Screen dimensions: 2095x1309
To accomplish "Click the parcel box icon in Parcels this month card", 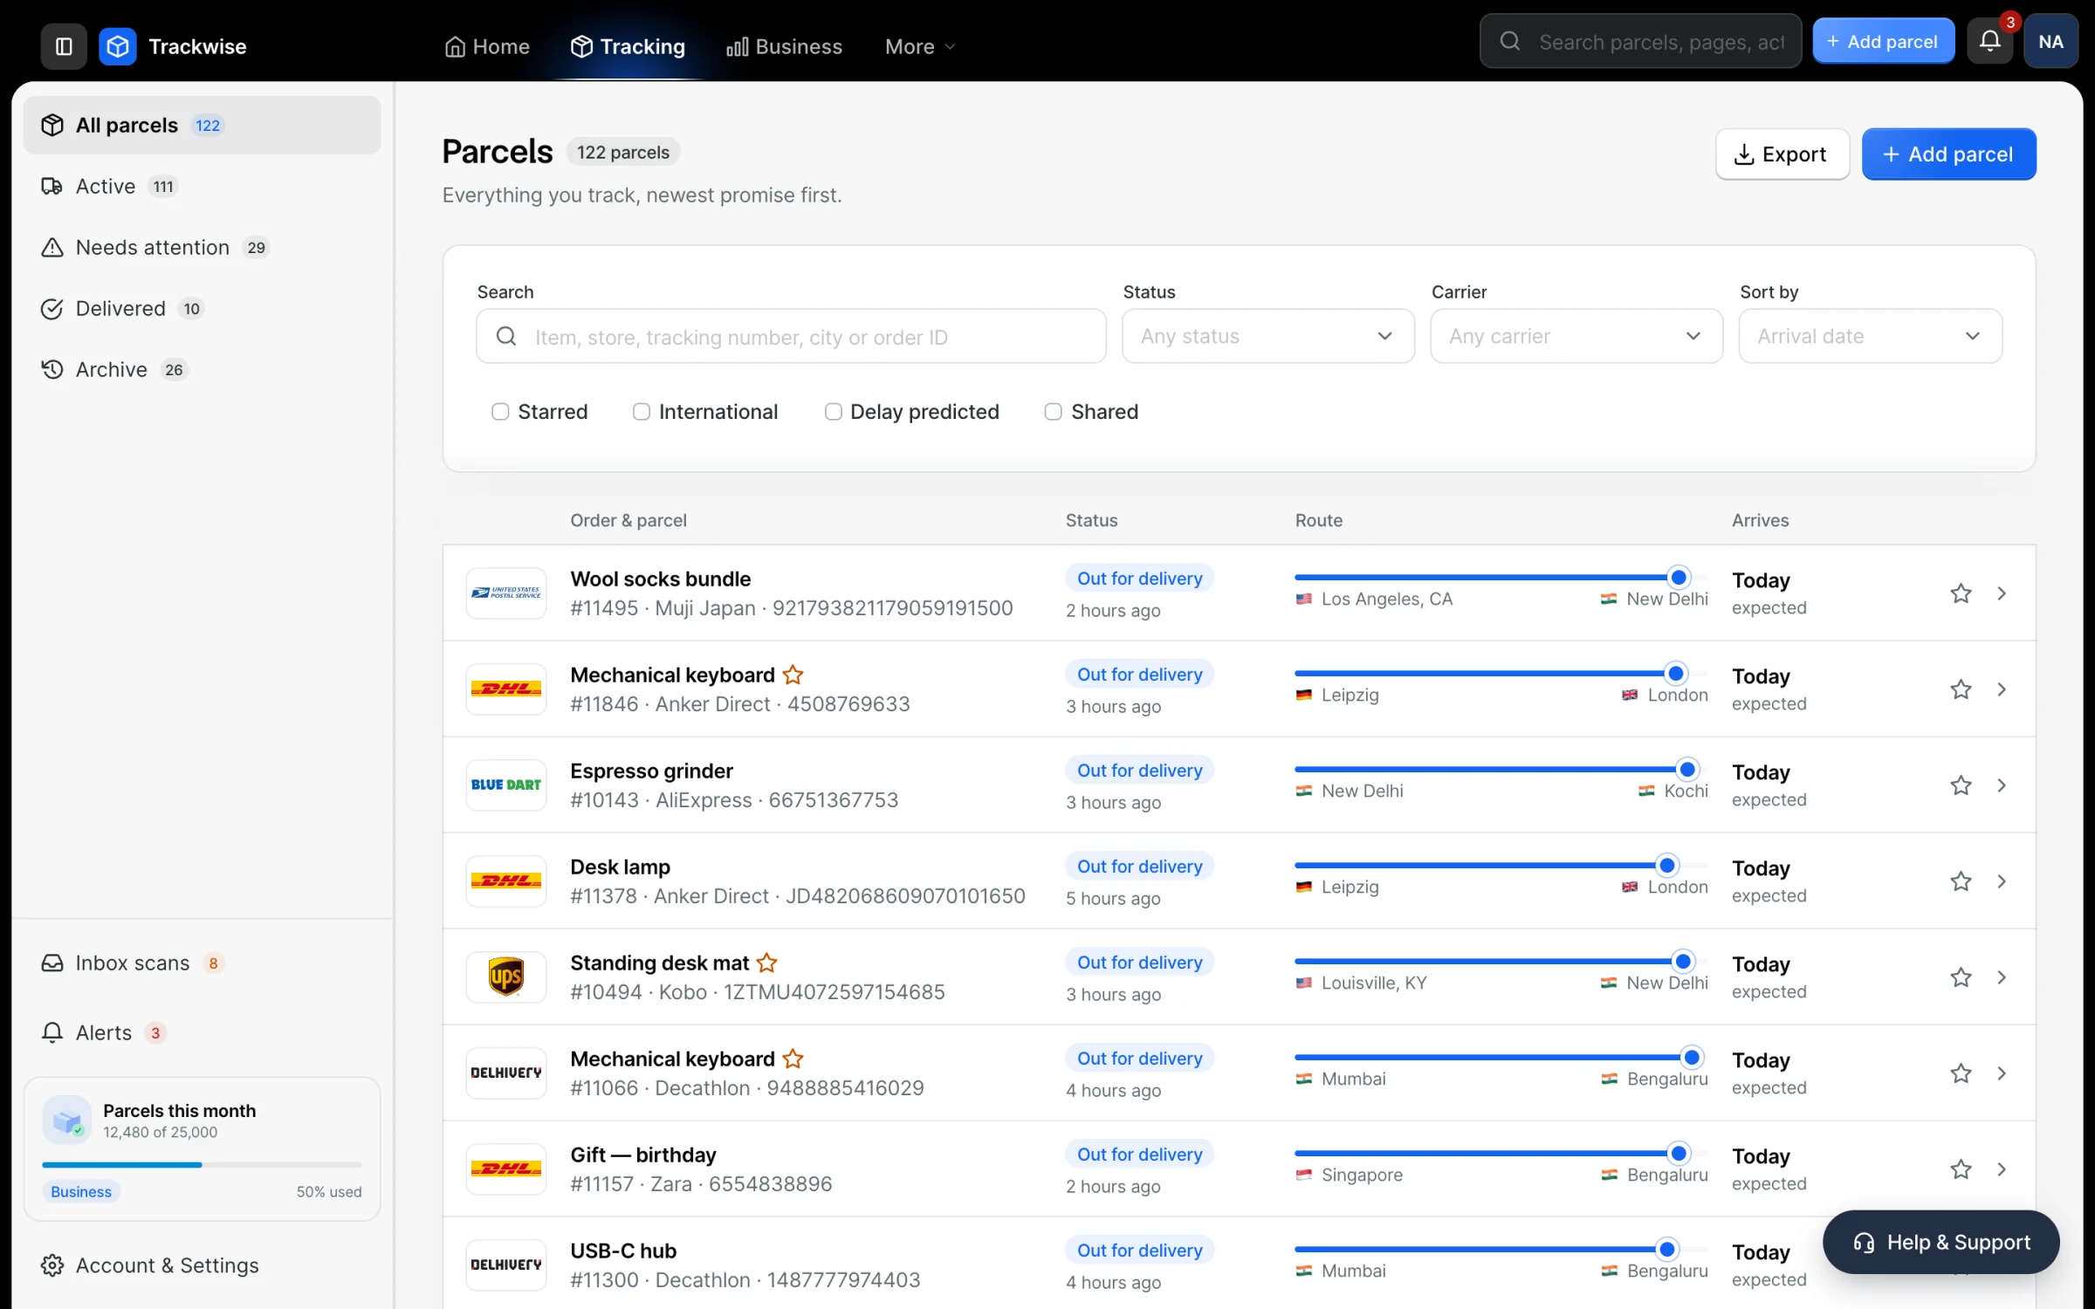I will (67, 1121).
